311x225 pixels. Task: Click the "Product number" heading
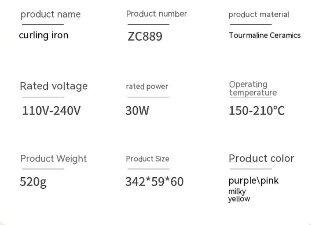coord(156,14)
